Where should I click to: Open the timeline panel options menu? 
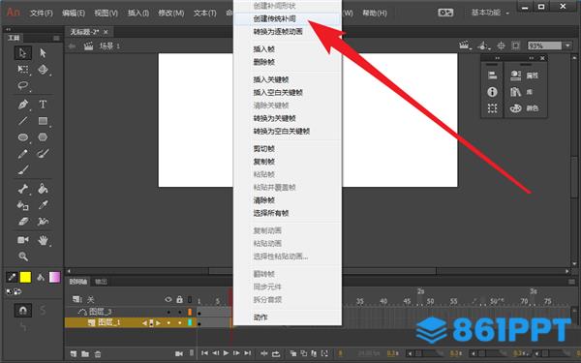click(572, 282)
